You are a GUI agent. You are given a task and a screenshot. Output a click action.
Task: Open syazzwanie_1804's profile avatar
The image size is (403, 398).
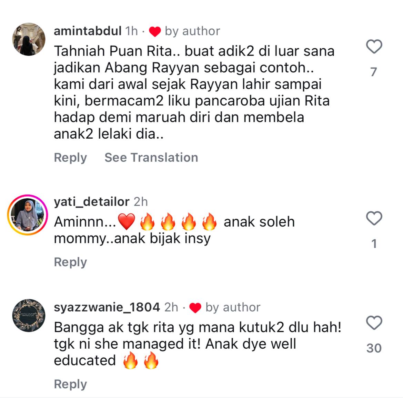point(29,316)
